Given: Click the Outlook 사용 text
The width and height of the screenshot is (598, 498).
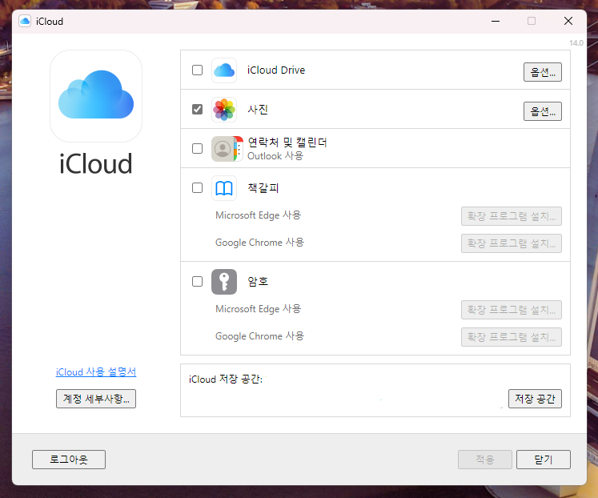Looking at the screenshot, I should point(275,156).
